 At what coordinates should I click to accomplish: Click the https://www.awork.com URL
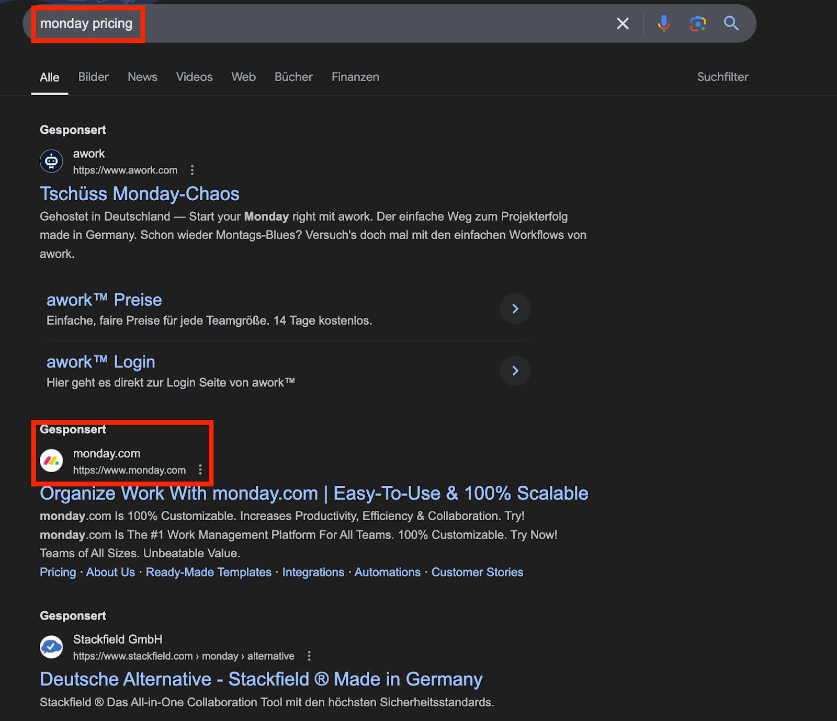(x=125, y=170)
